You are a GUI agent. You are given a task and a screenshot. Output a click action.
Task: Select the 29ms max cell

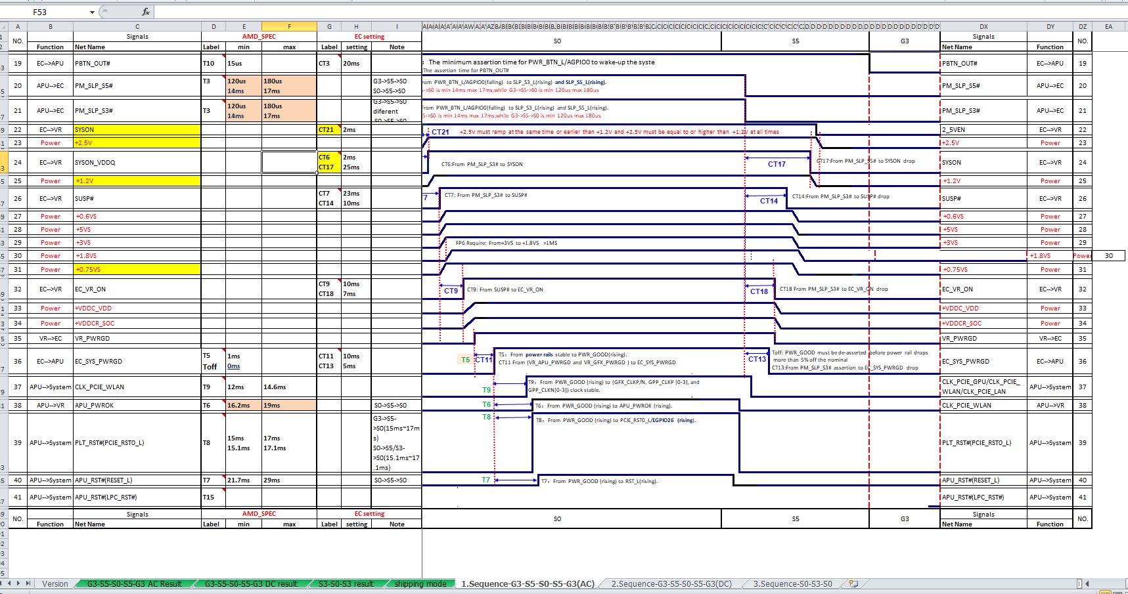[289, 480]
